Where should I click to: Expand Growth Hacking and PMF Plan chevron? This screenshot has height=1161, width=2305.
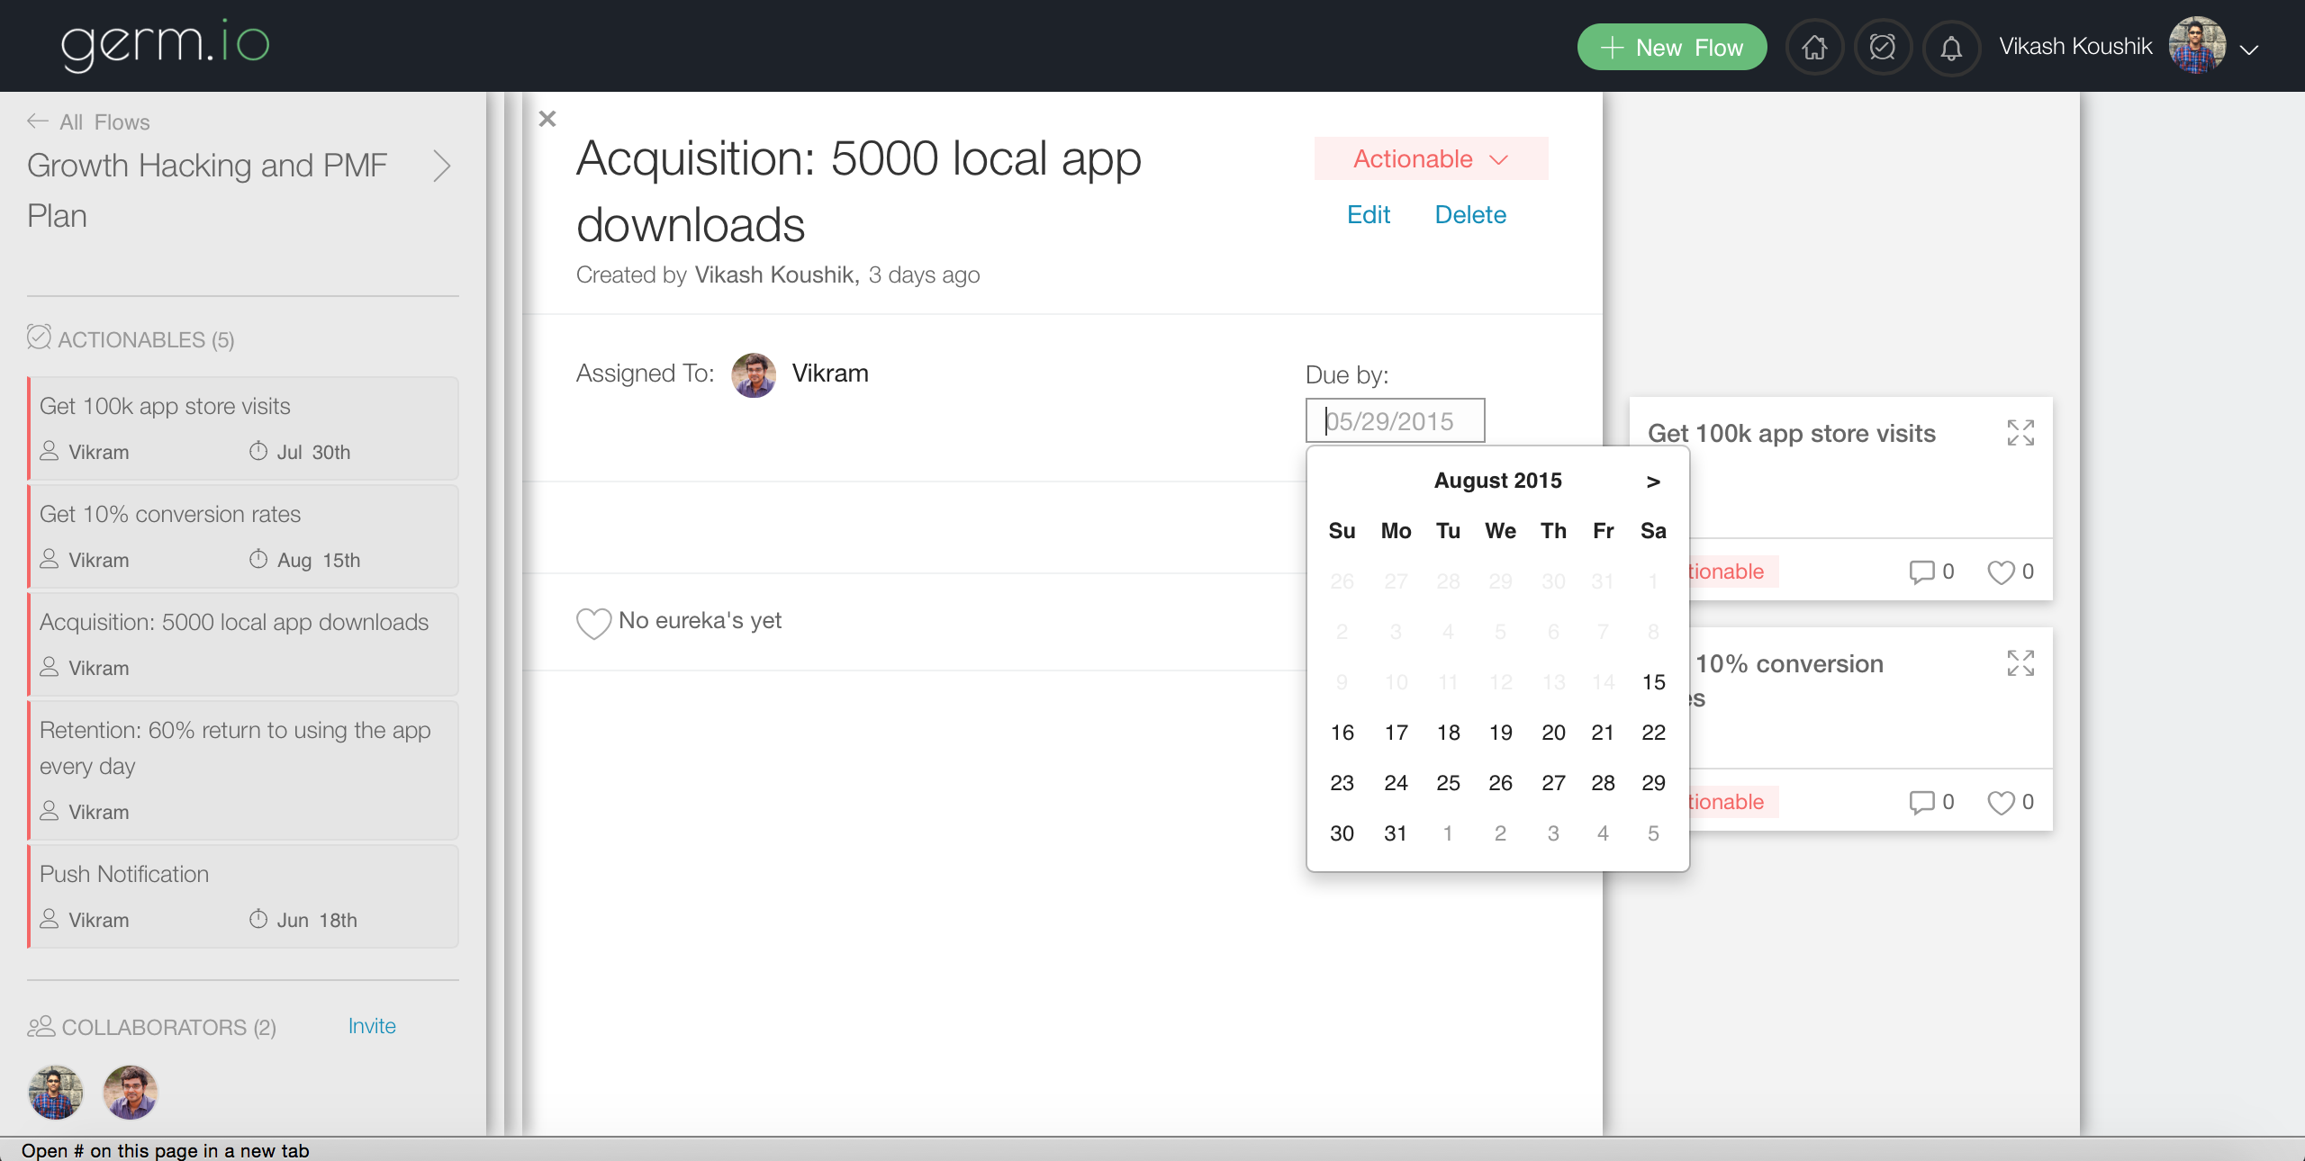(441, 166)
